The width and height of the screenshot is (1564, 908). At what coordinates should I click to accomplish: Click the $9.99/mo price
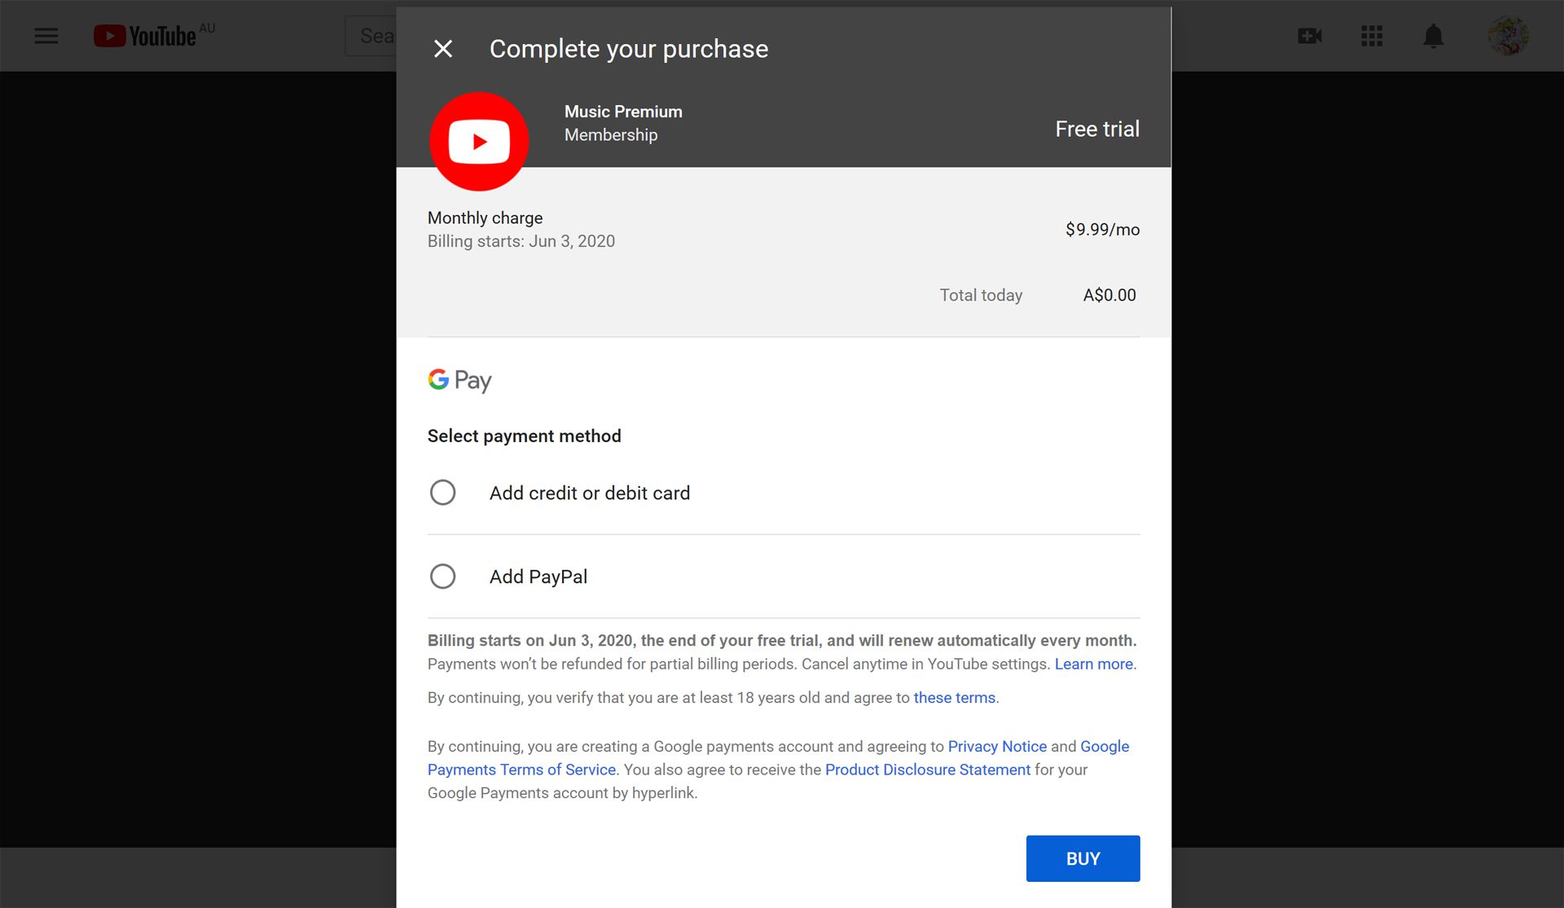tap(1102, 230)
